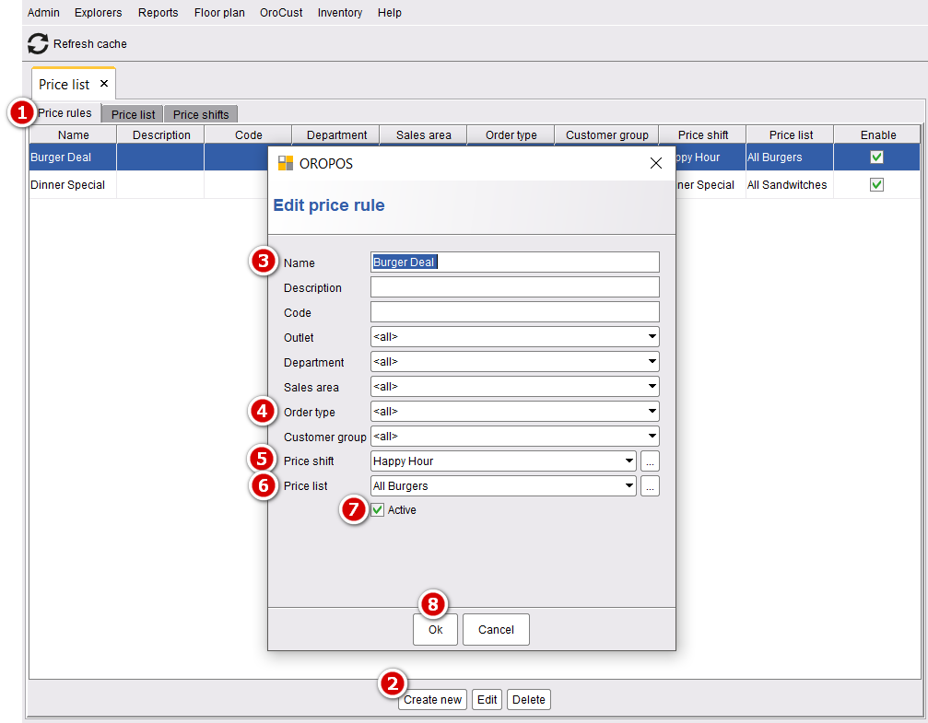
Task: Switch to the Price list sub-tab
Action: point(133,114)
